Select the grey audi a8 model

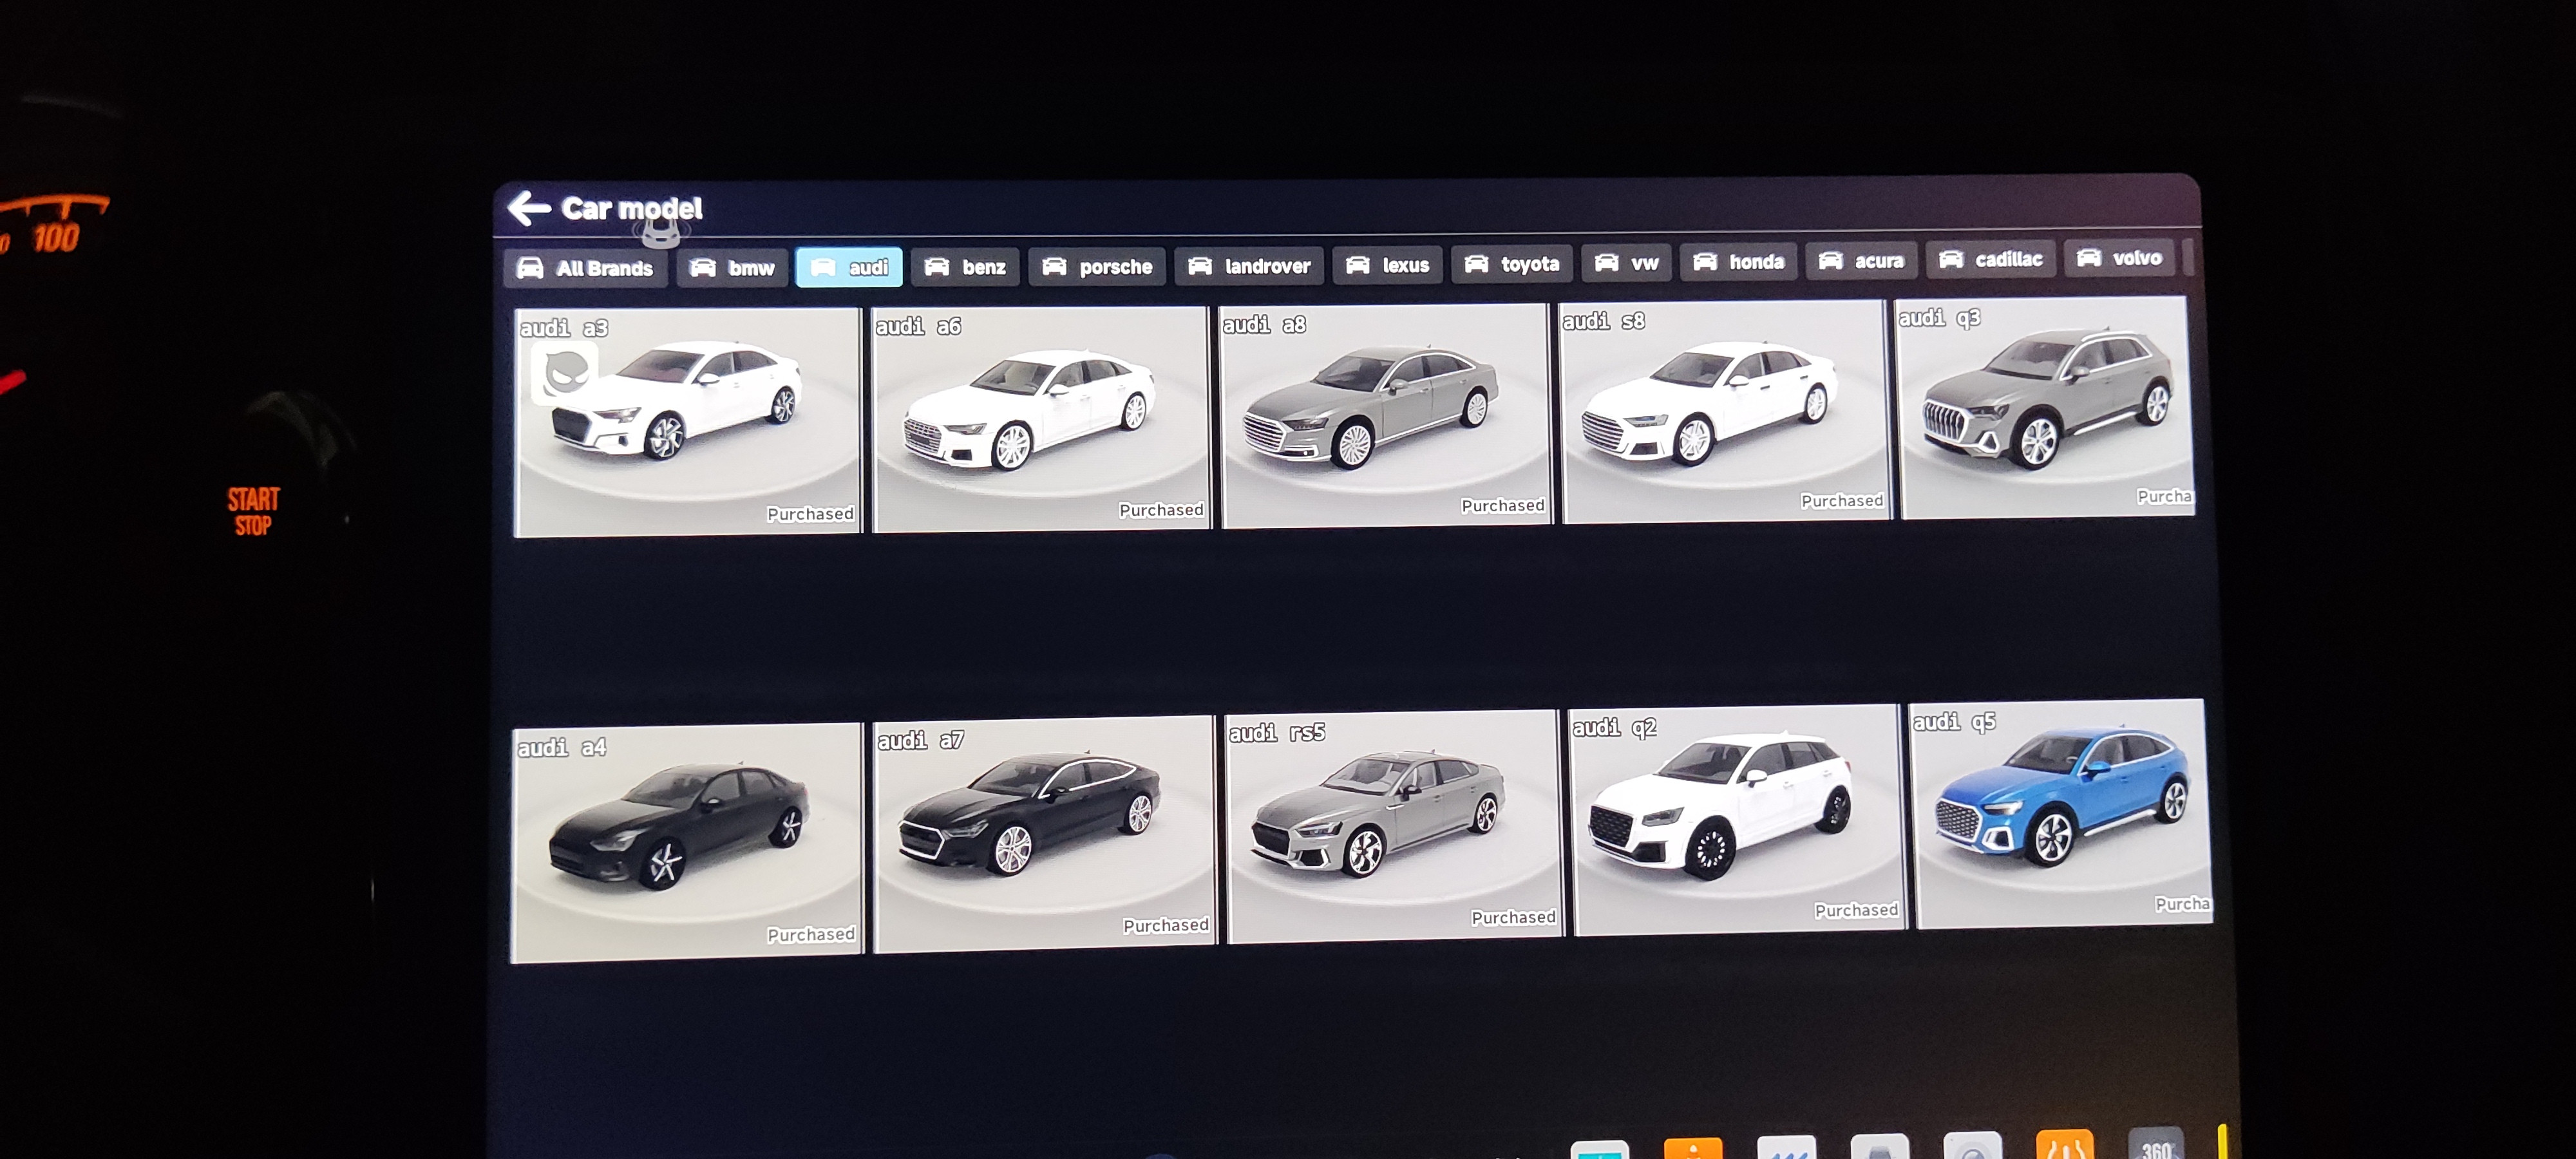pyautogui.click(x=1386, y=415)
